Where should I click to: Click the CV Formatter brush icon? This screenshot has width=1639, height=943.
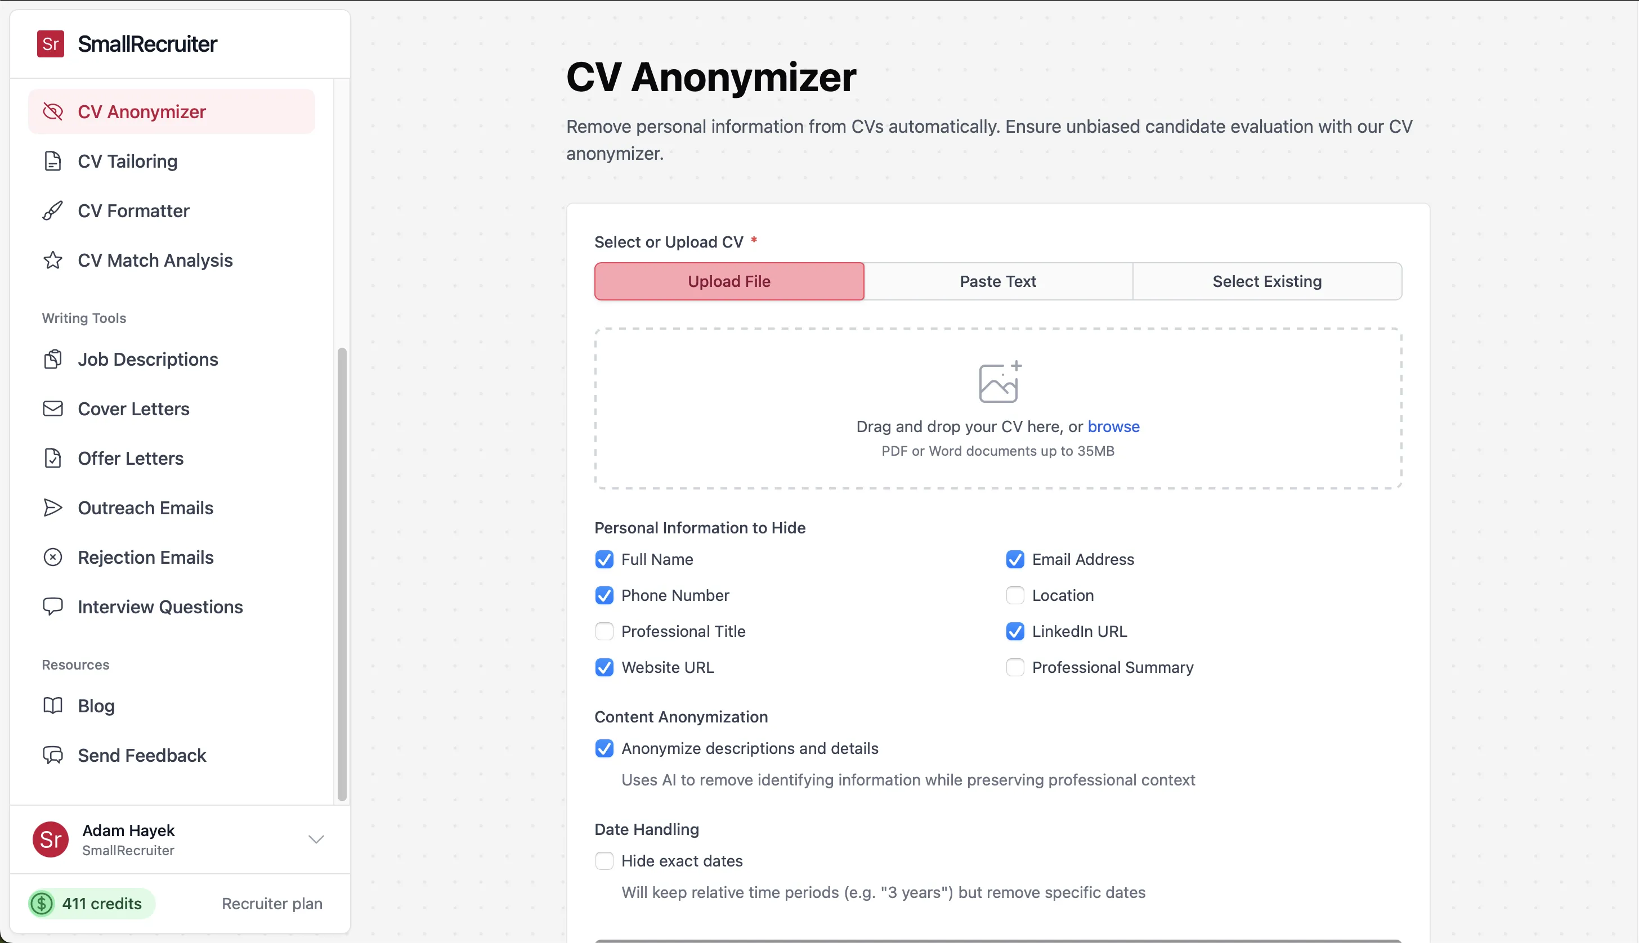pyautogui.click(x=52, y=211)
